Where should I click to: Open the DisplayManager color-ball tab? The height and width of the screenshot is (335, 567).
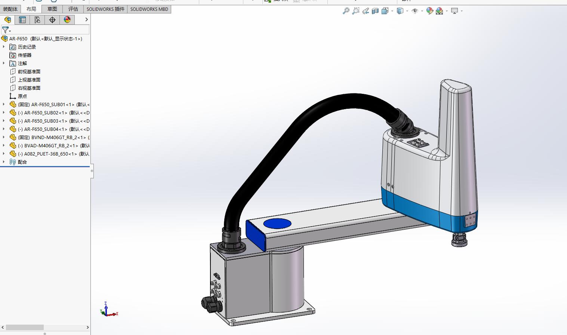(67, 20)
